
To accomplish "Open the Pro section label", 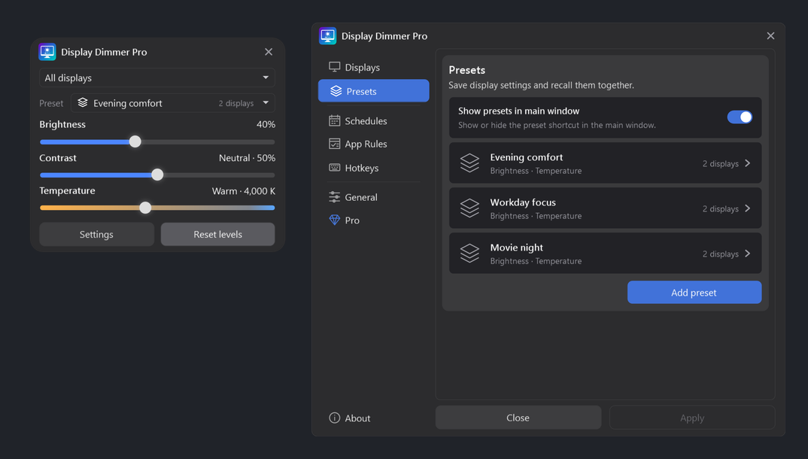I will tap(352, 220).
